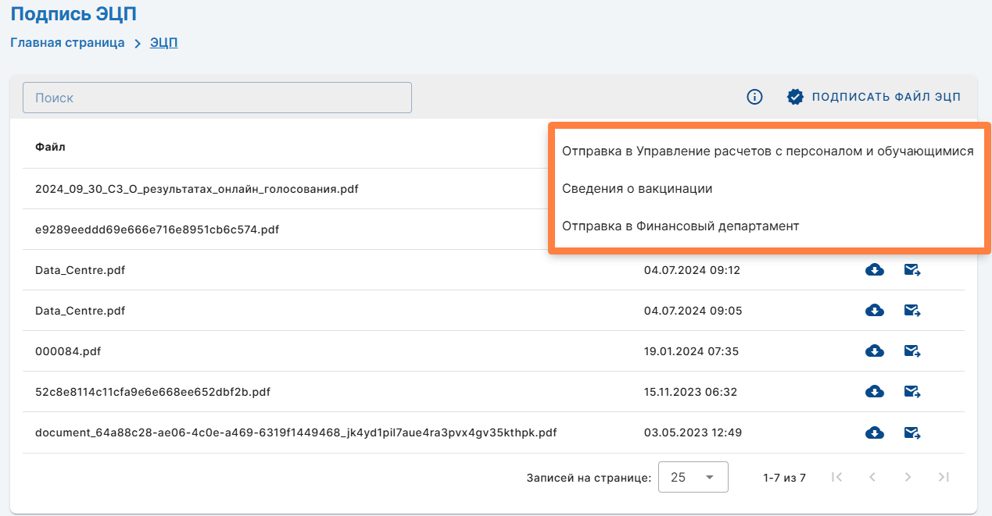Click send-mail icon for 000084.pdf
992x516 pixels.
pos(911,351)
